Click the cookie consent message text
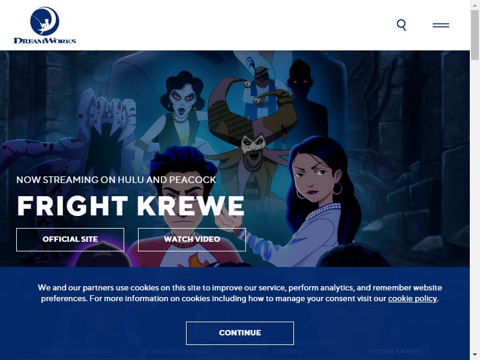This screenshot has height=360, width=480. [240, 293]
